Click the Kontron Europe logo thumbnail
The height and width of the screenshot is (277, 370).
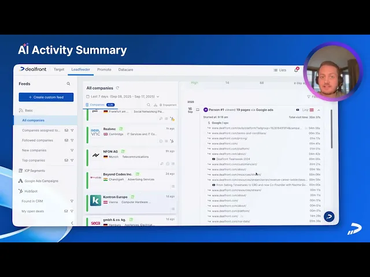[95, 200]
